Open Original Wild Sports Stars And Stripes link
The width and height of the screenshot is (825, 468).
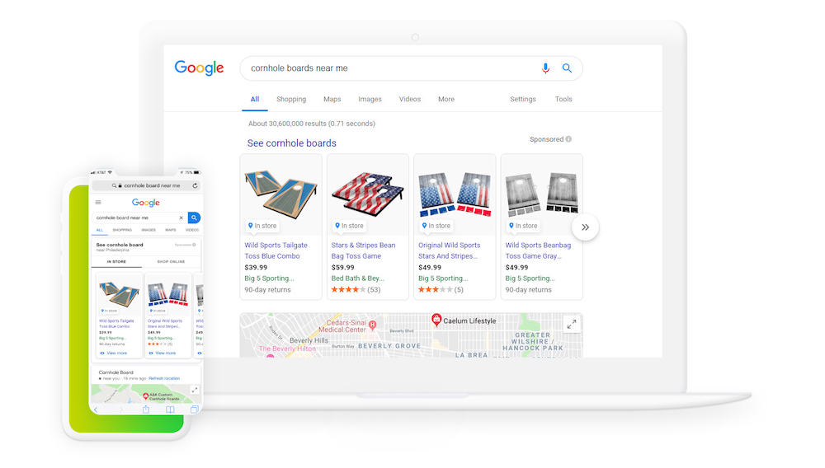click(x=450, y=250)
